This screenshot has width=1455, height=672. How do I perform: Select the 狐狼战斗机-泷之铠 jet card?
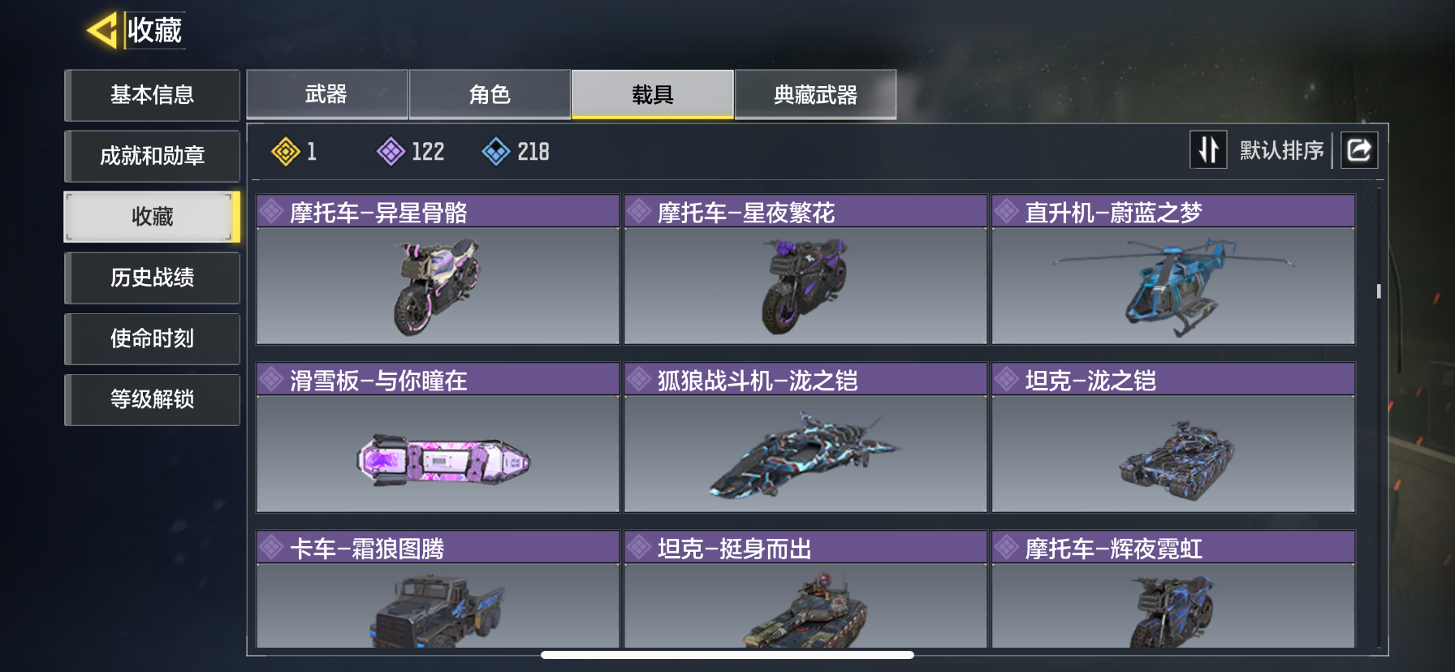[805, 437]
